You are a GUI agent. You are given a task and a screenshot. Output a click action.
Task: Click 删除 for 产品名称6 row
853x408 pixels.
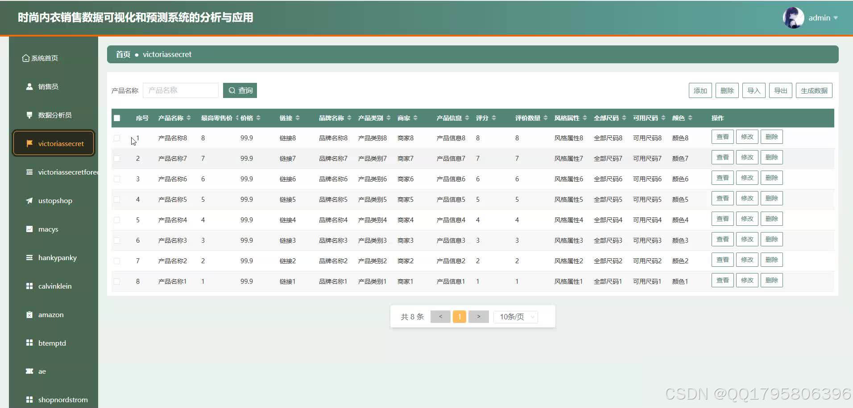(x=772, y=178)
